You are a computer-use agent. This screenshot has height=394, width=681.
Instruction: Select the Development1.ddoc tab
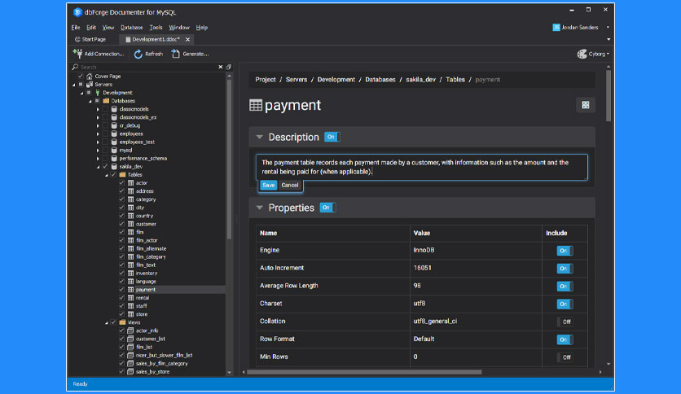click(156, 40)
